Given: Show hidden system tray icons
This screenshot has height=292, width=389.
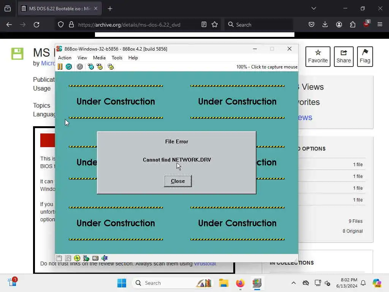Looking at the screenshot, I should coord(294,283).
